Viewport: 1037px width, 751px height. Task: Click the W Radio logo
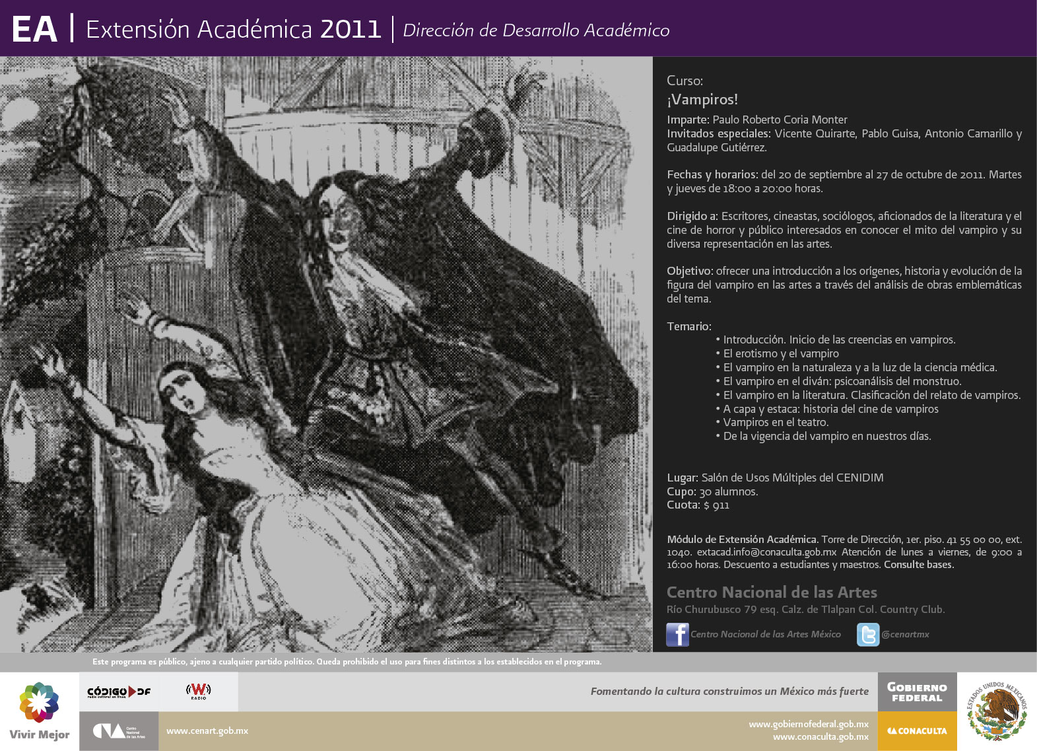coord(198,691)
